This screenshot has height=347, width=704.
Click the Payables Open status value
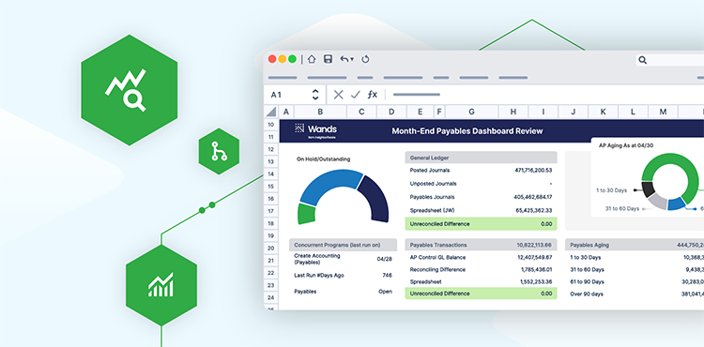tap(385, 292)
